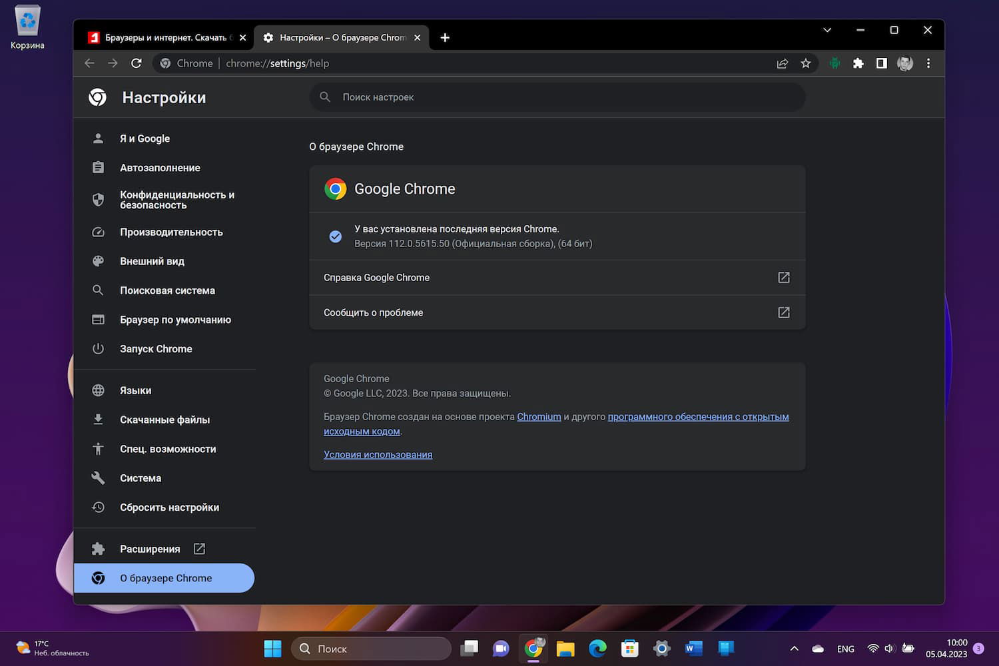Image resolution: width=999 pixels, height=666 pixels.
Task: Open File Explorer from the taskbar
Action: [565, 648]
